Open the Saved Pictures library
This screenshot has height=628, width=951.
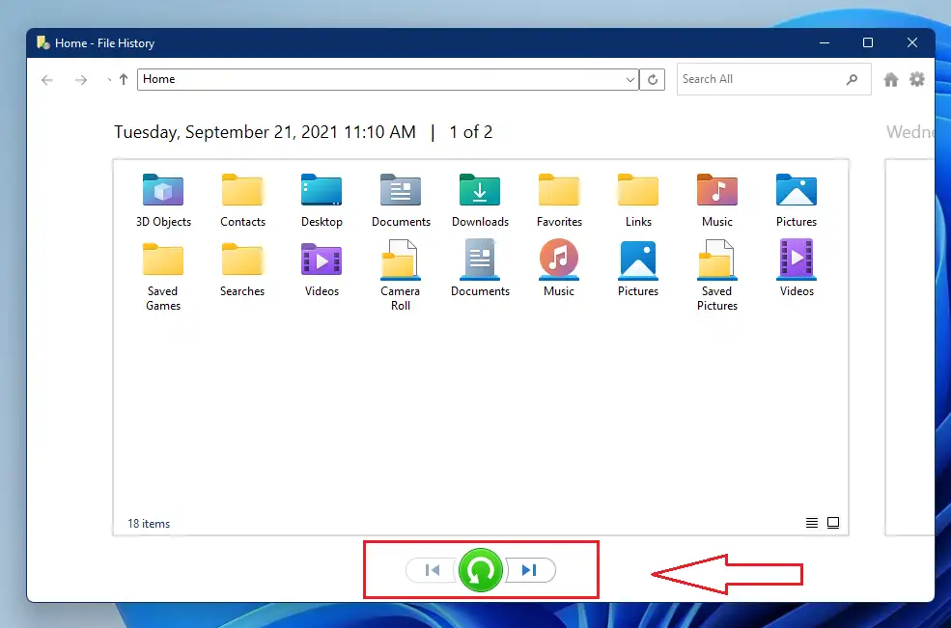717,277
